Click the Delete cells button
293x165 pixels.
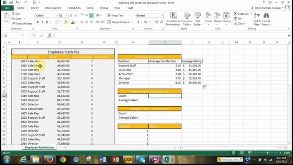217,19
